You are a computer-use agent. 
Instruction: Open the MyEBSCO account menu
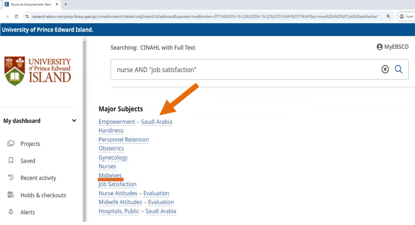tap(392, 47)
